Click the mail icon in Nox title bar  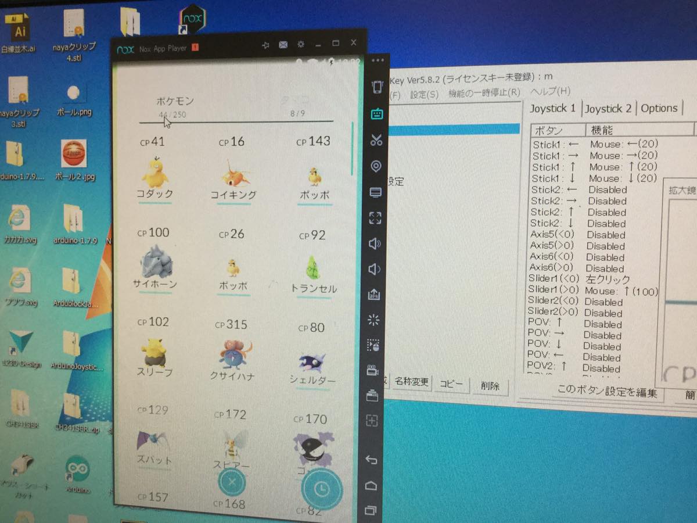[x=283, y=45]
